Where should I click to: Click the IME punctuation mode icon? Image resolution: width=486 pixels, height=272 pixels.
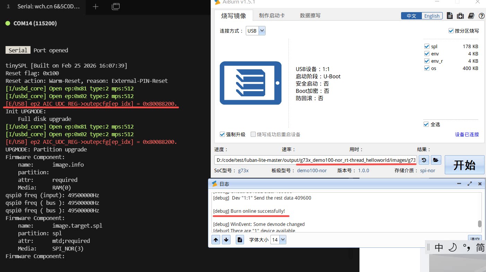[x=467, y=247]
